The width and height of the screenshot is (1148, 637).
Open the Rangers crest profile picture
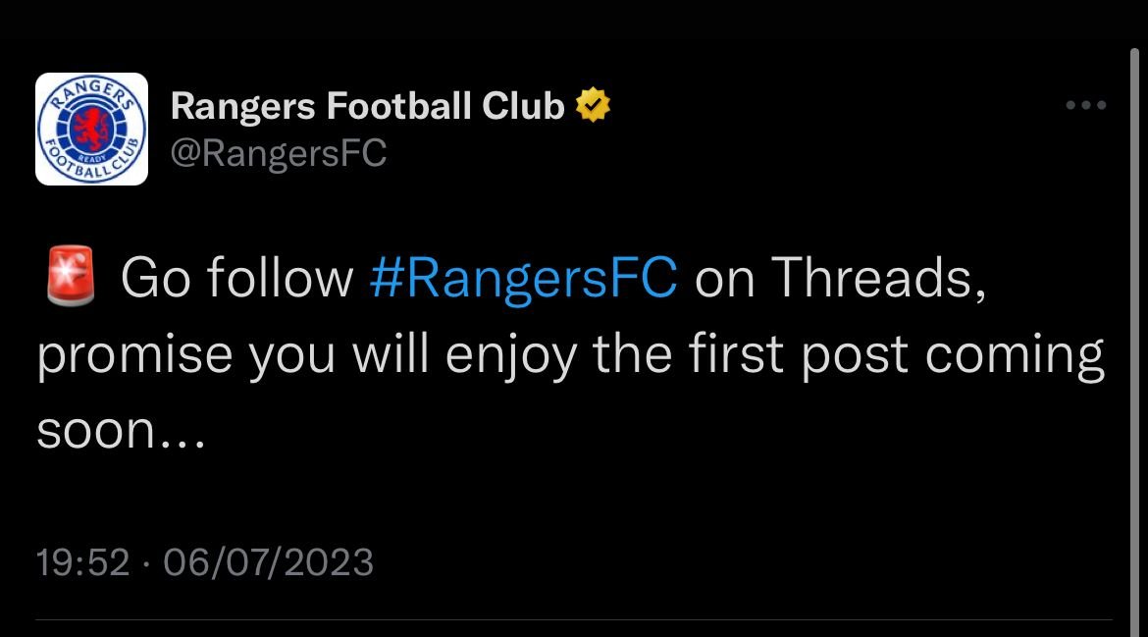91,129
